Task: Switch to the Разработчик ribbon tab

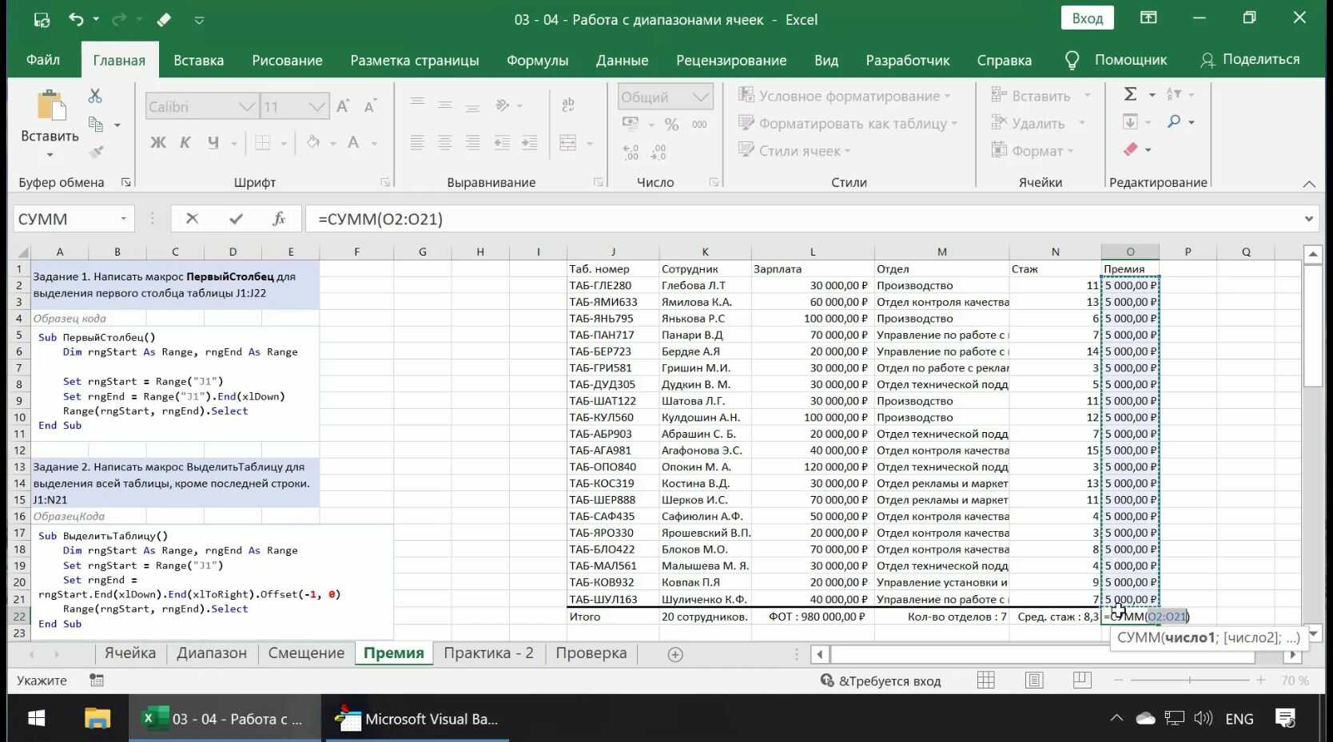Action: click(x=908, y=60)
